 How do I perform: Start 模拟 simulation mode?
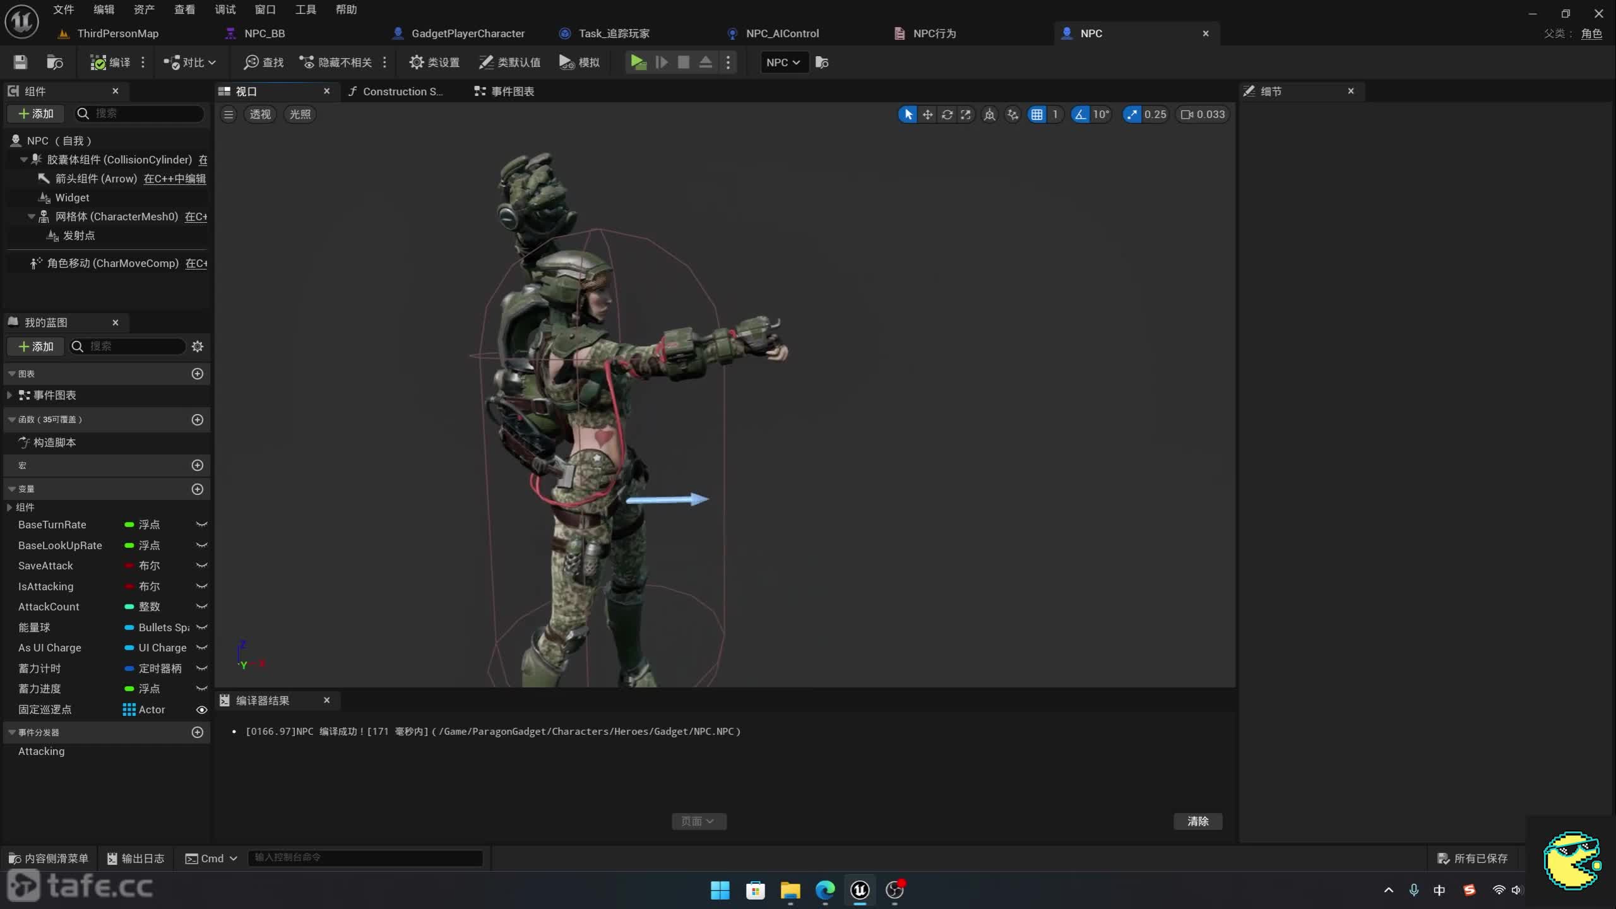pos(579,62)
